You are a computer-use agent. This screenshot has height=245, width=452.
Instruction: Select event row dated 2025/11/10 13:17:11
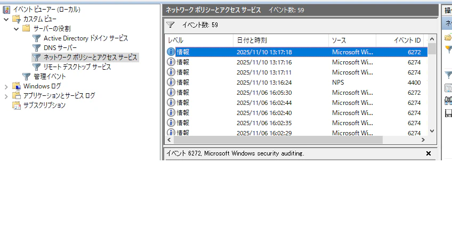[296, 72]
